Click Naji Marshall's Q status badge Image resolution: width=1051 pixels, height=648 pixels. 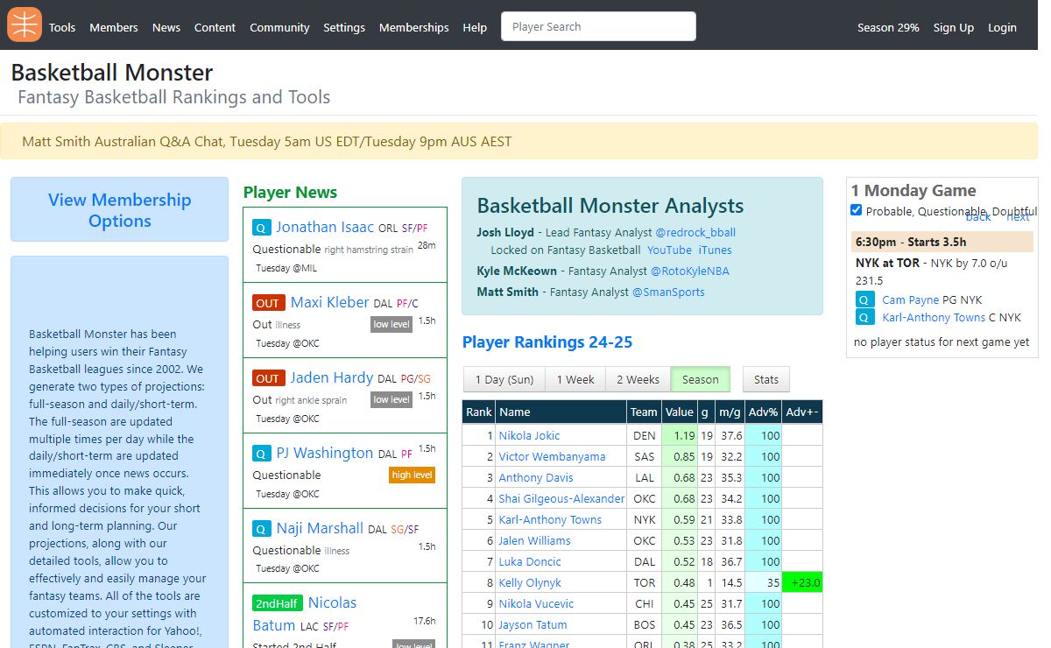261,529
